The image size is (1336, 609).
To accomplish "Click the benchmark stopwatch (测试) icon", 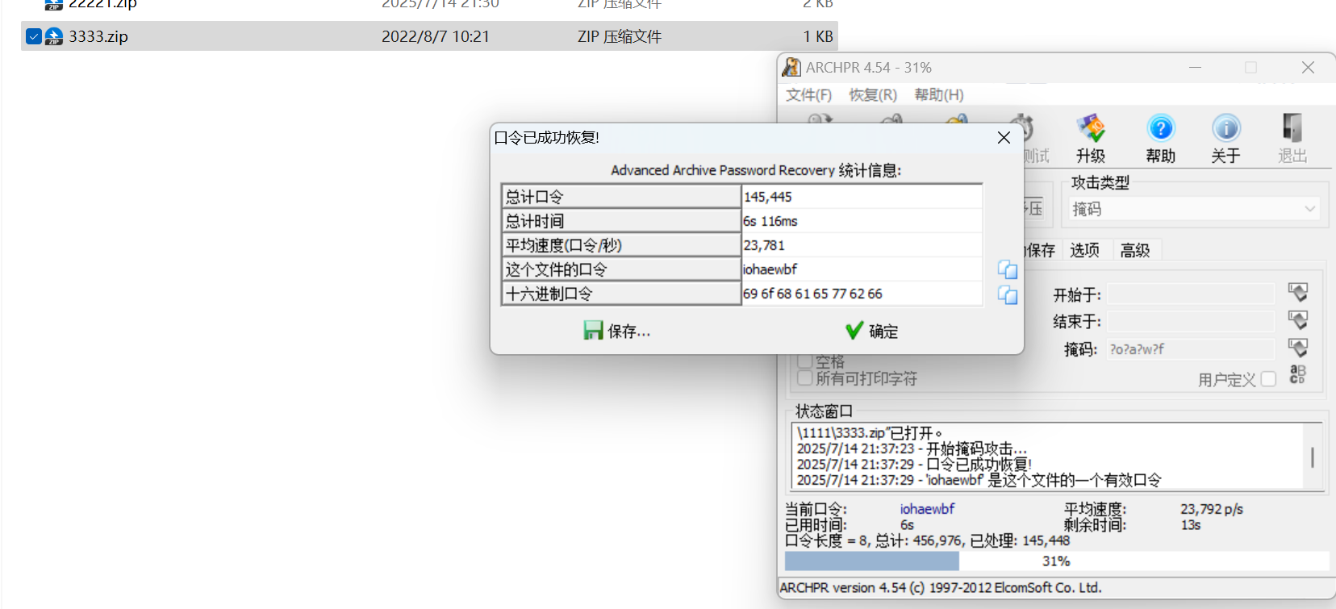I will [x=1022, y=127].
